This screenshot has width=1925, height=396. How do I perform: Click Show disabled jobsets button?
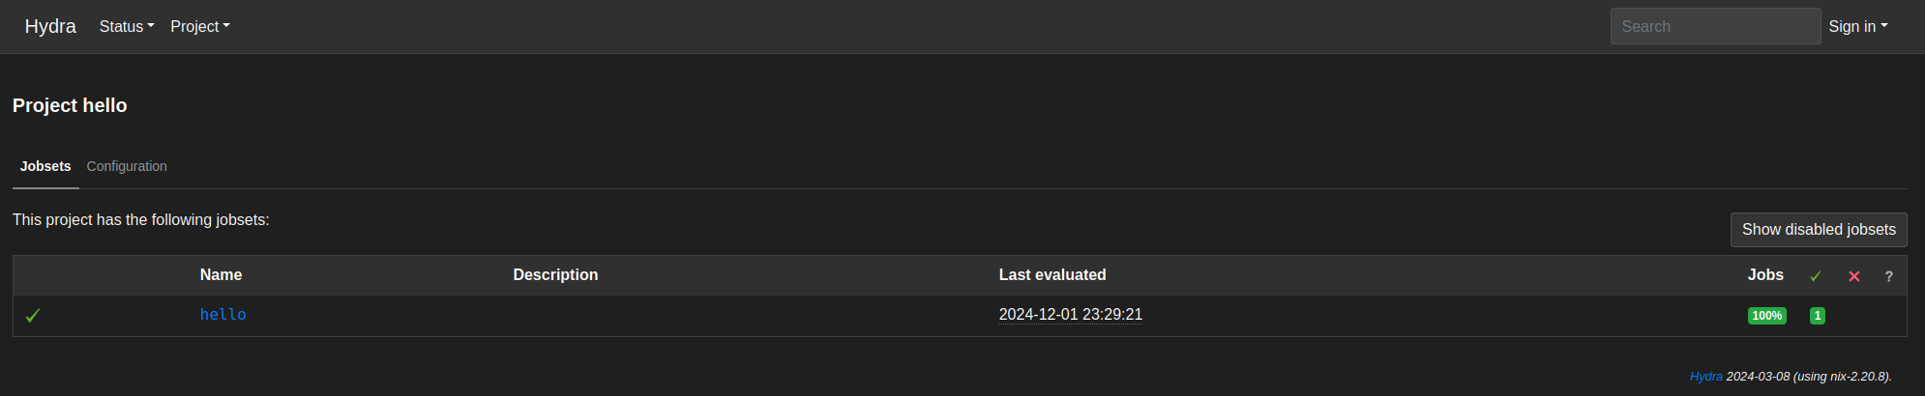click(1819, 230)
